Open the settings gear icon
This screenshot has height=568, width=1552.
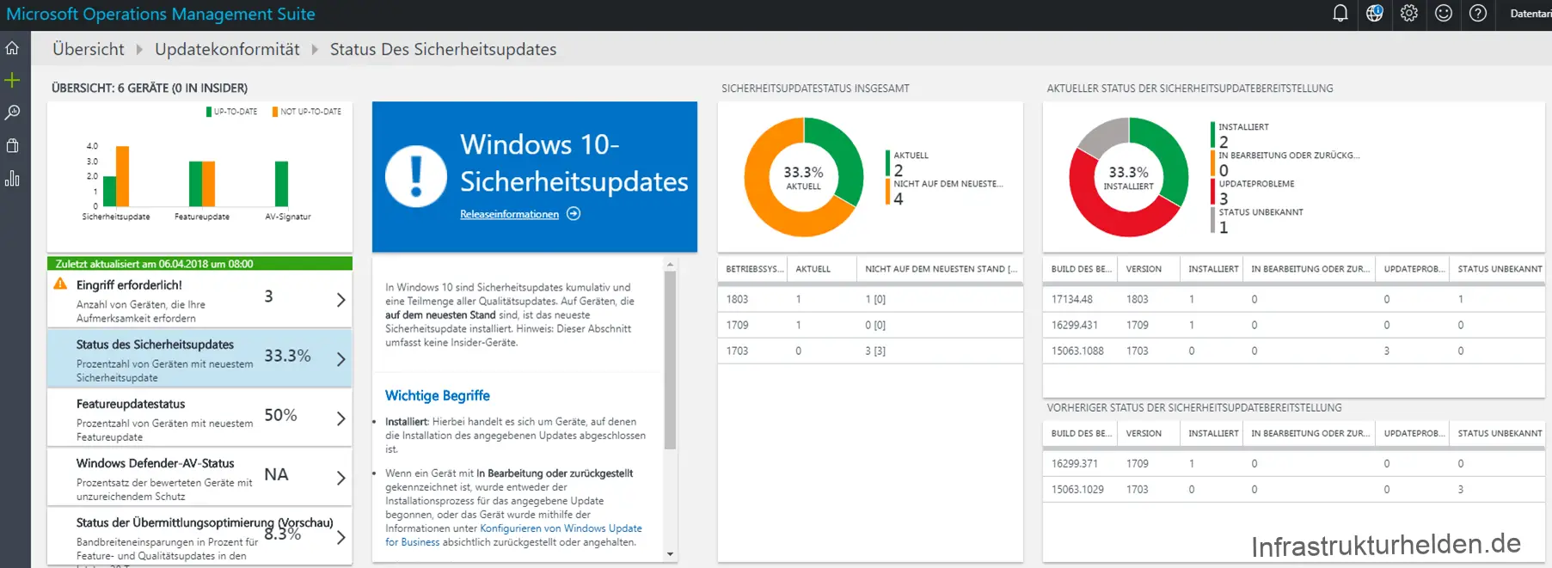[x=1408, y=13]
